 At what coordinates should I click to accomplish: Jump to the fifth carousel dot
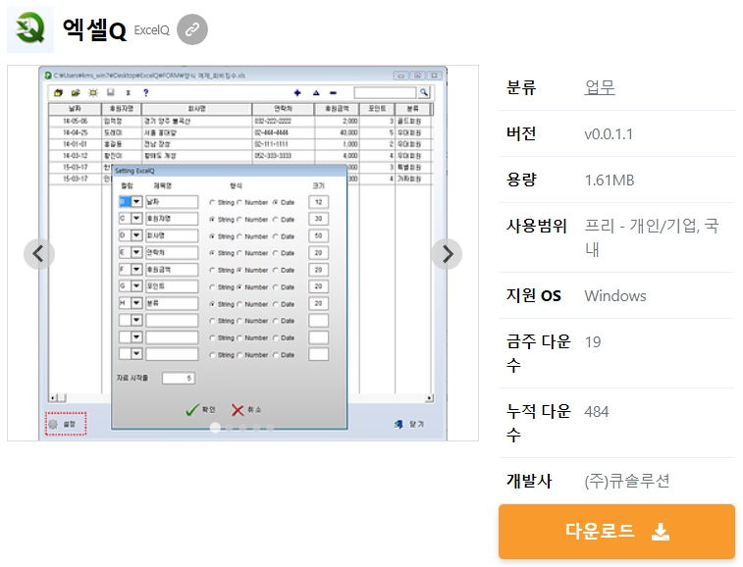point(270,429)
